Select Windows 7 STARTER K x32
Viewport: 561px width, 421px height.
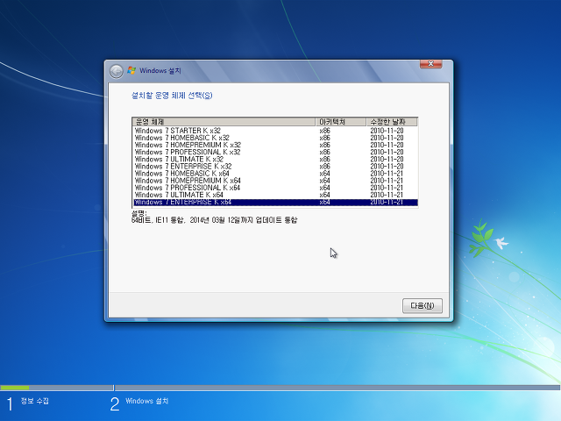274,131
